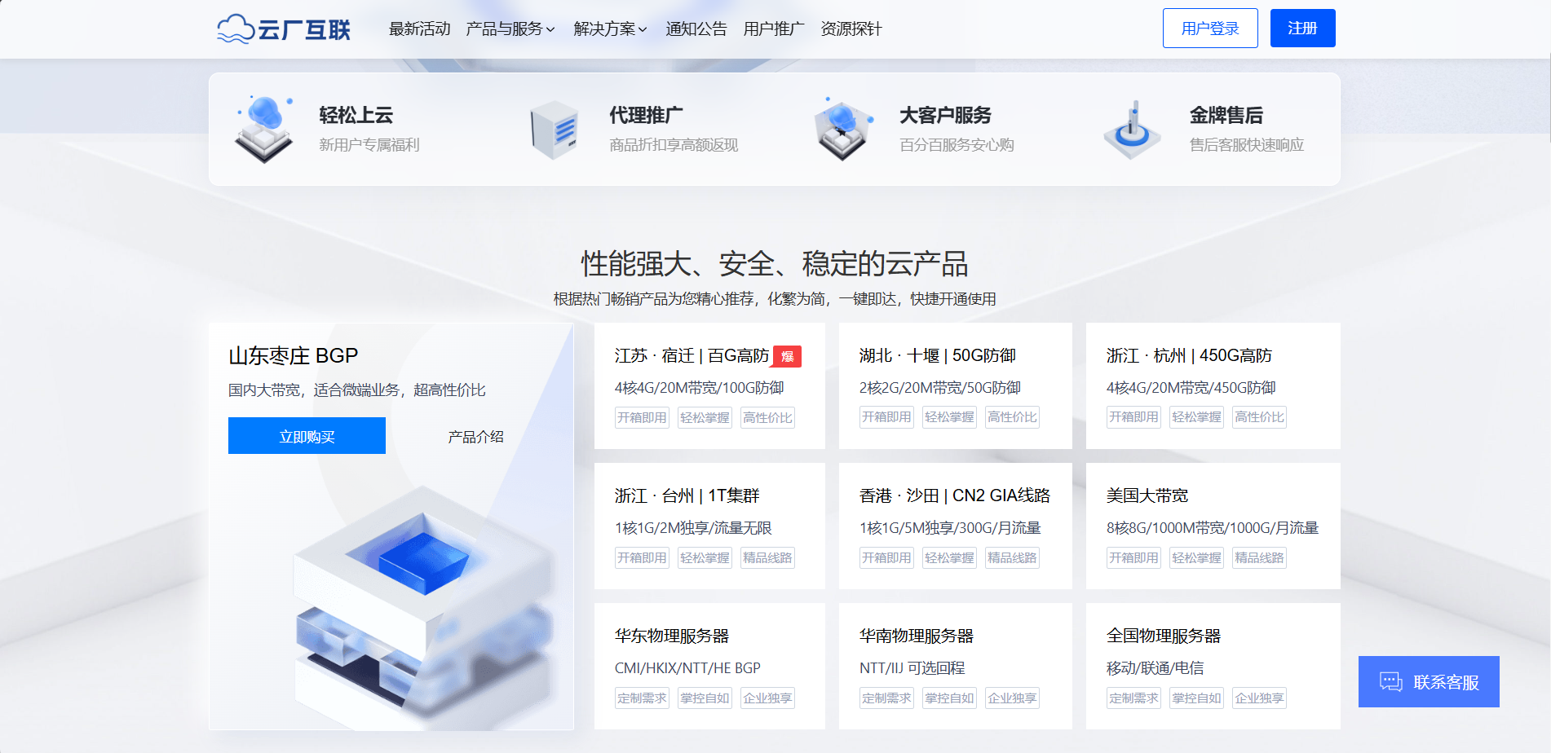Click the 爆 hot badge on 江苏·宿迁
Image resolution: width=1551 pixels, height=753 pixels.
(787, 357)
